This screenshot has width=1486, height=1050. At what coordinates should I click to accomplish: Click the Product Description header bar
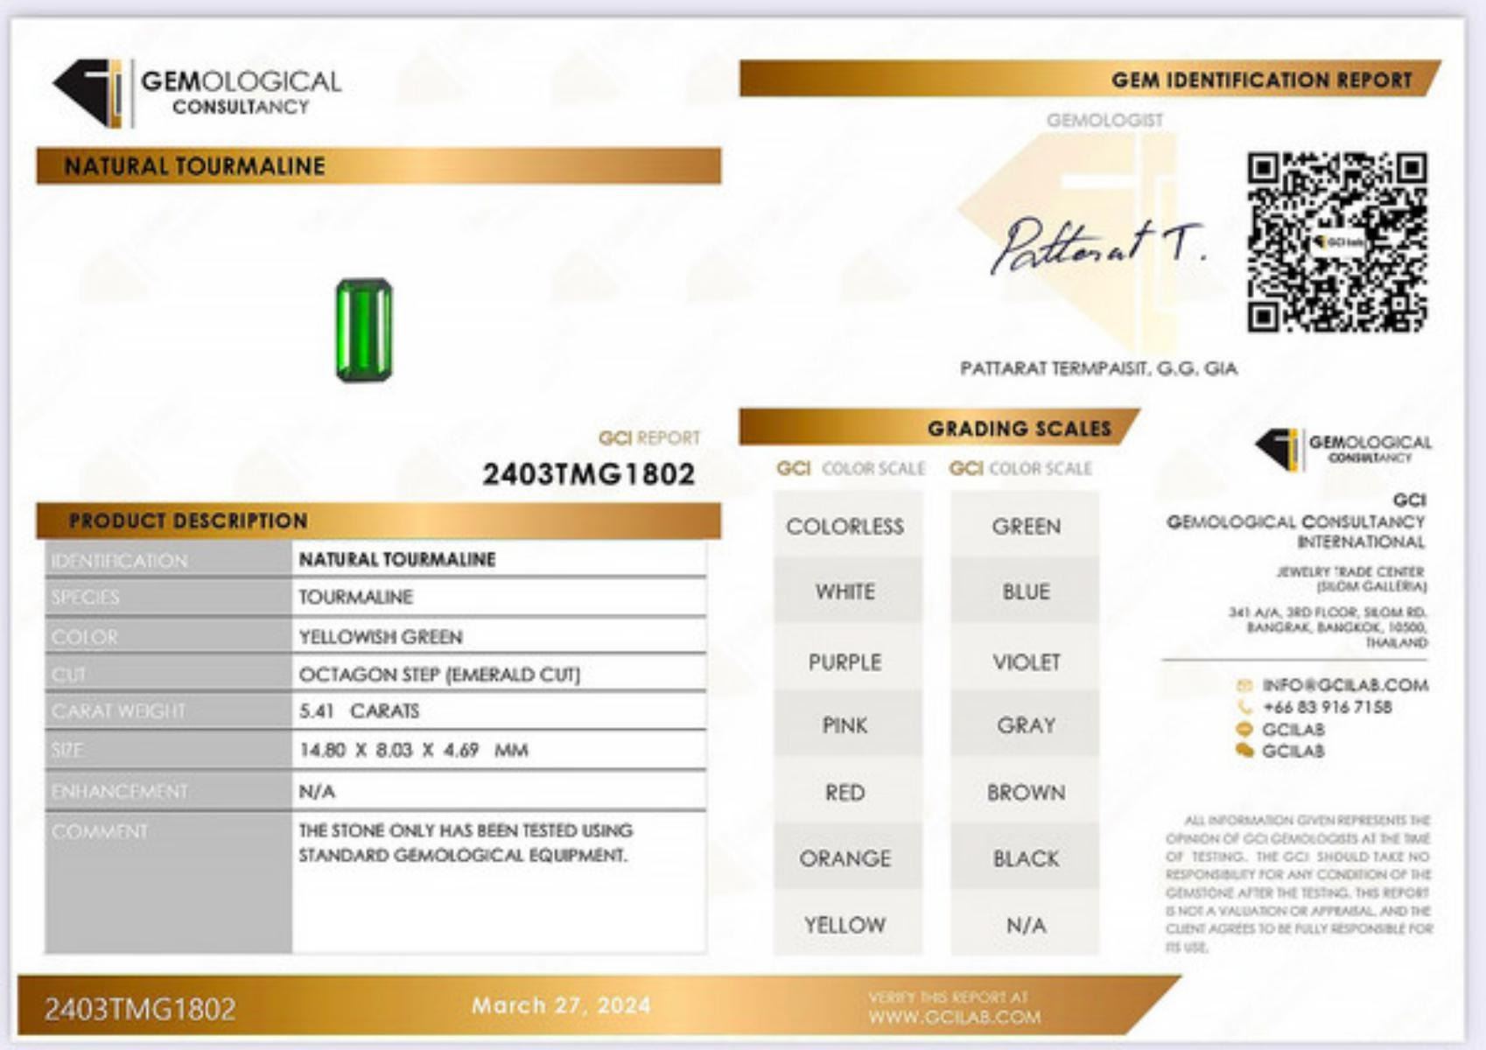tap(378, 521)
